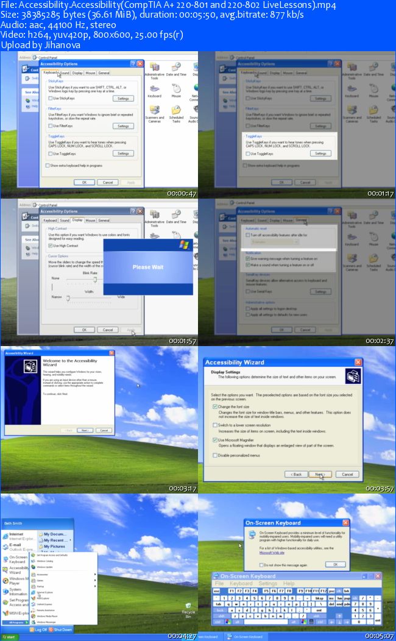Open idle-time dropdown under Automatic reset
This screenshot has height=641, width=396.
click(275, 242)
